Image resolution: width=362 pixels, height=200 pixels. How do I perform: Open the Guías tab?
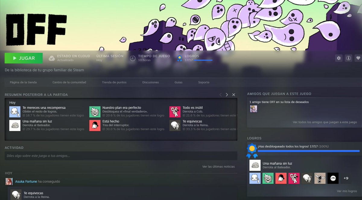pos(178,82)
